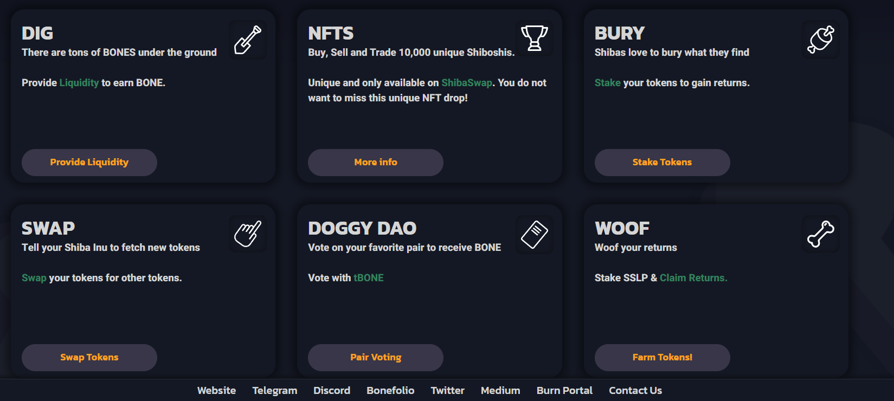
Task: Click the tBONE link
Action: coord(369,278)
